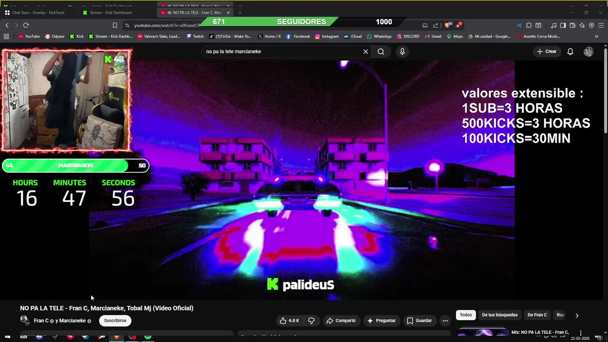Screen dimensions: 608x342
Task: Click the video player to pause
Action: pyautogui.click(x=302, y=180)
